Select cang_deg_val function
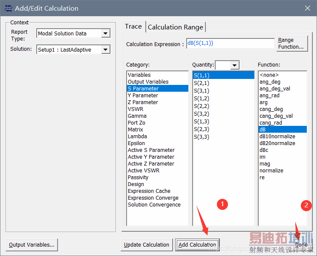The height and width of the screenshot is (256, 317). point(282,116)
